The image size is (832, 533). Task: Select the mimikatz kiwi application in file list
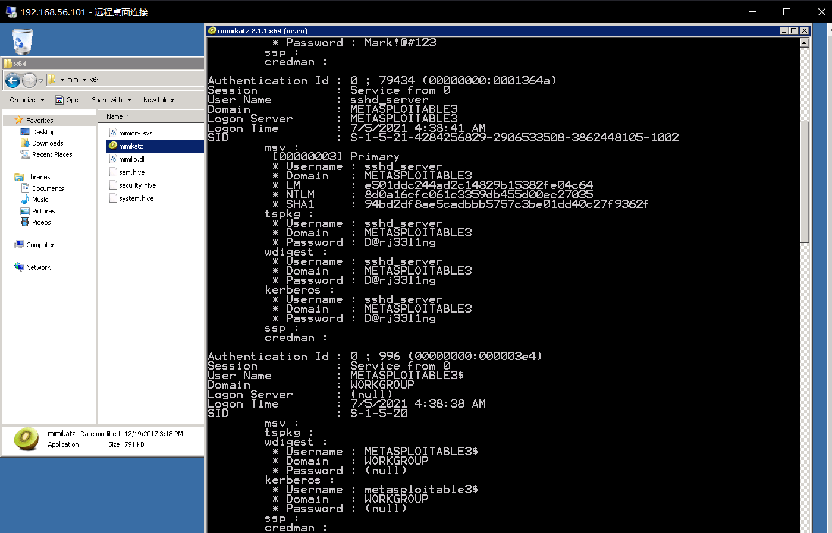coord(113,146)
